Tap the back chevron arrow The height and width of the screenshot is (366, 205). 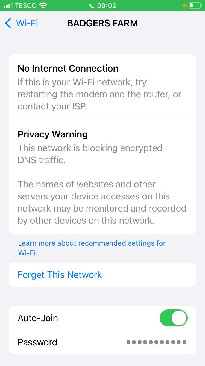coord(8,23)
